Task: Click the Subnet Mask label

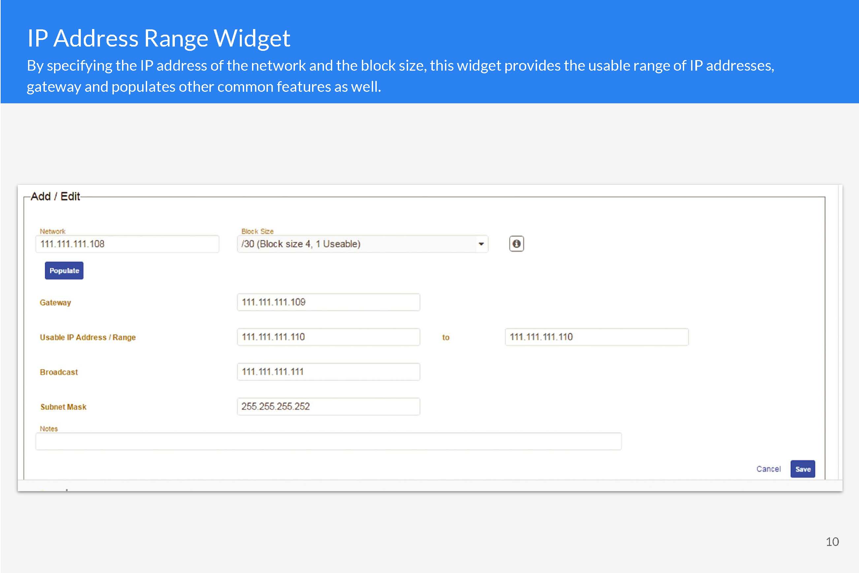Action: point(64,407)
